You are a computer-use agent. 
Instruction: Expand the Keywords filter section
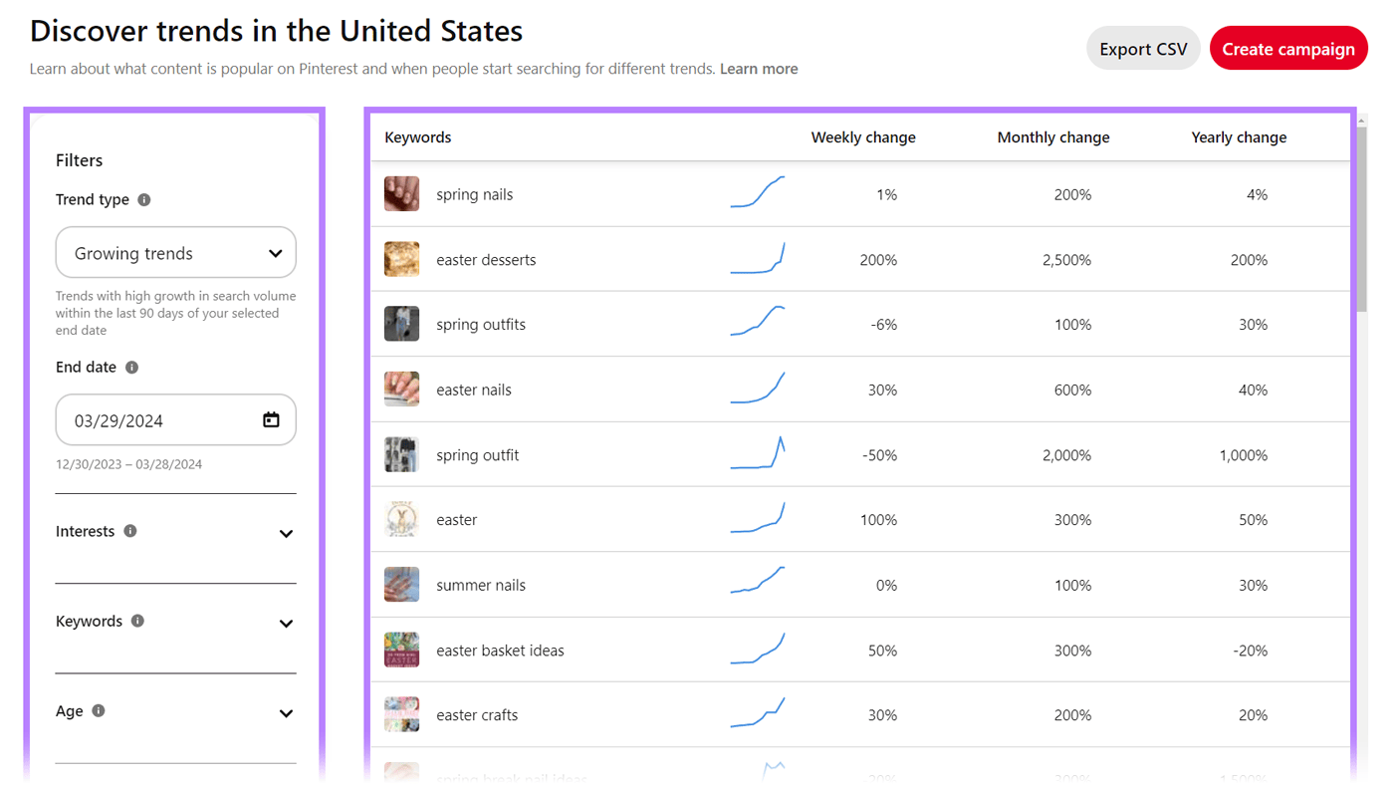pyautogui.click(x=286, y=623)
